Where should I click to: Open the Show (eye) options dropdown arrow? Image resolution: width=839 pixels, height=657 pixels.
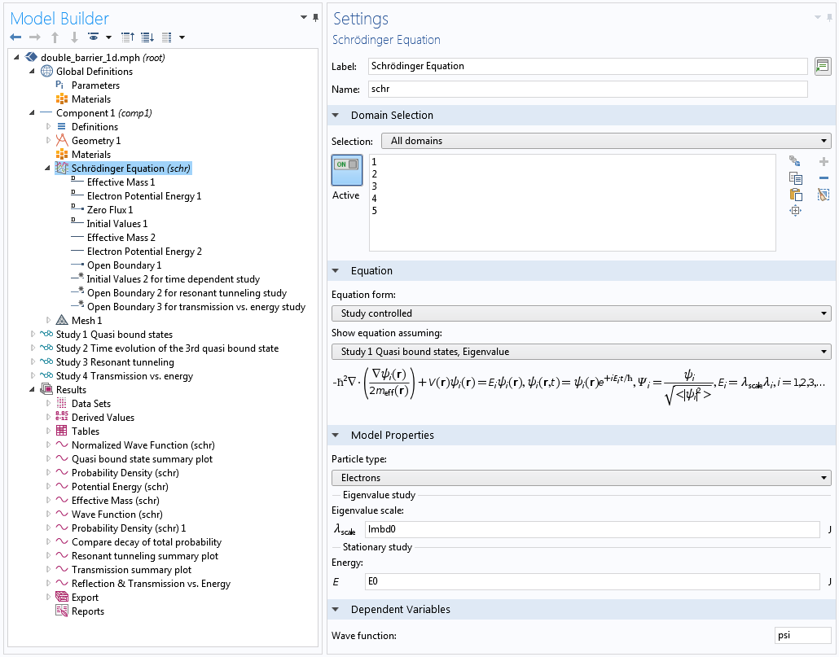[109, 37]
